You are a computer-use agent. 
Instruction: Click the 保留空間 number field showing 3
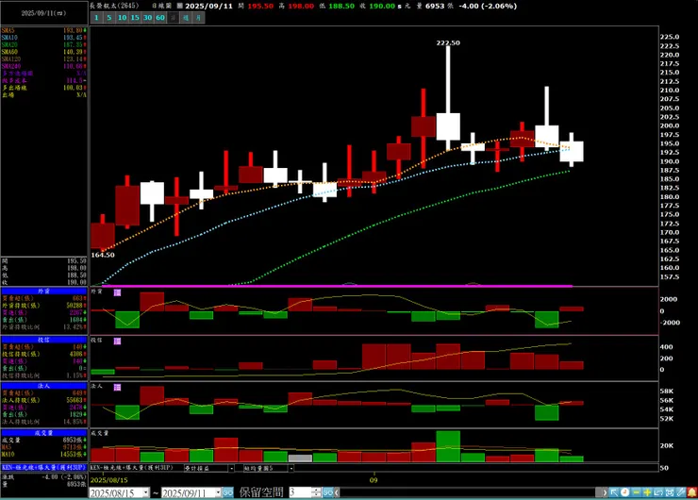point(301,492)
